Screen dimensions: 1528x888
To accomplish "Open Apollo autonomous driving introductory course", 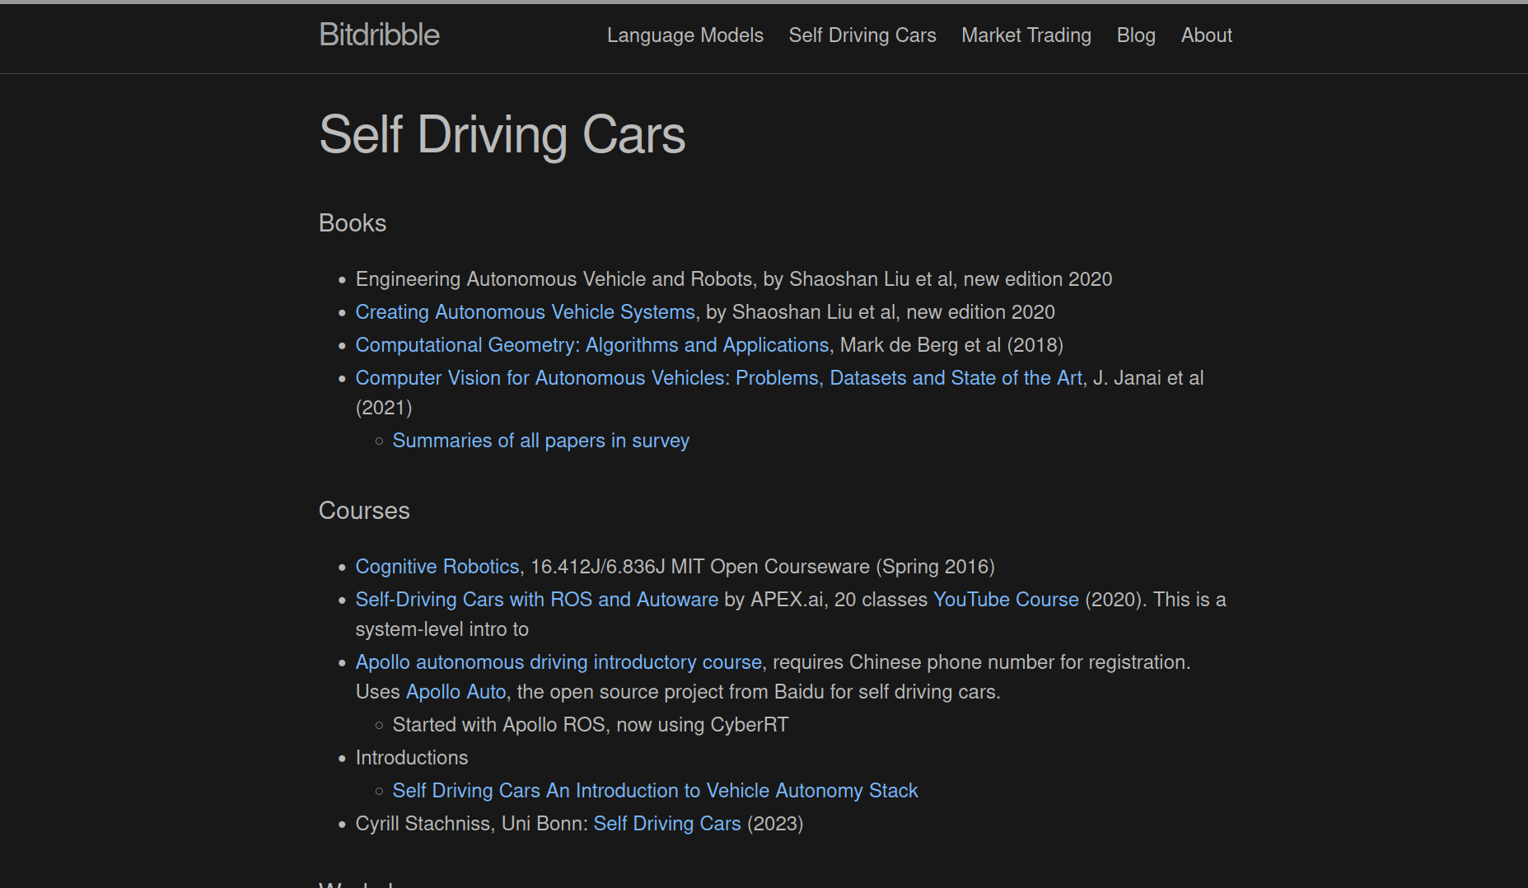I will (558, 662).
